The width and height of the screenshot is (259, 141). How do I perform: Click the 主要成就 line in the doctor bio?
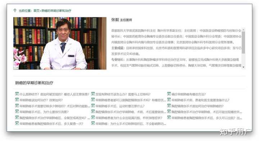click(x=176, y=48)
